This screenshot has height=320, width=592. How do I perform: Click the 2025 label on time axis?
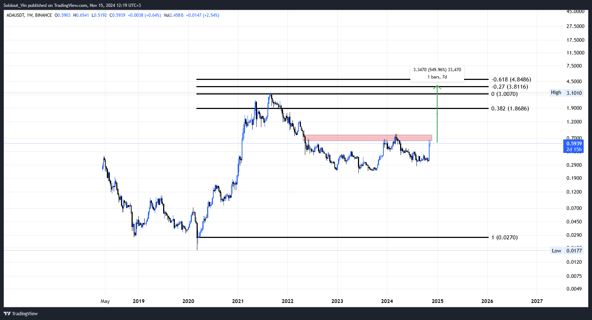[438, 301]
